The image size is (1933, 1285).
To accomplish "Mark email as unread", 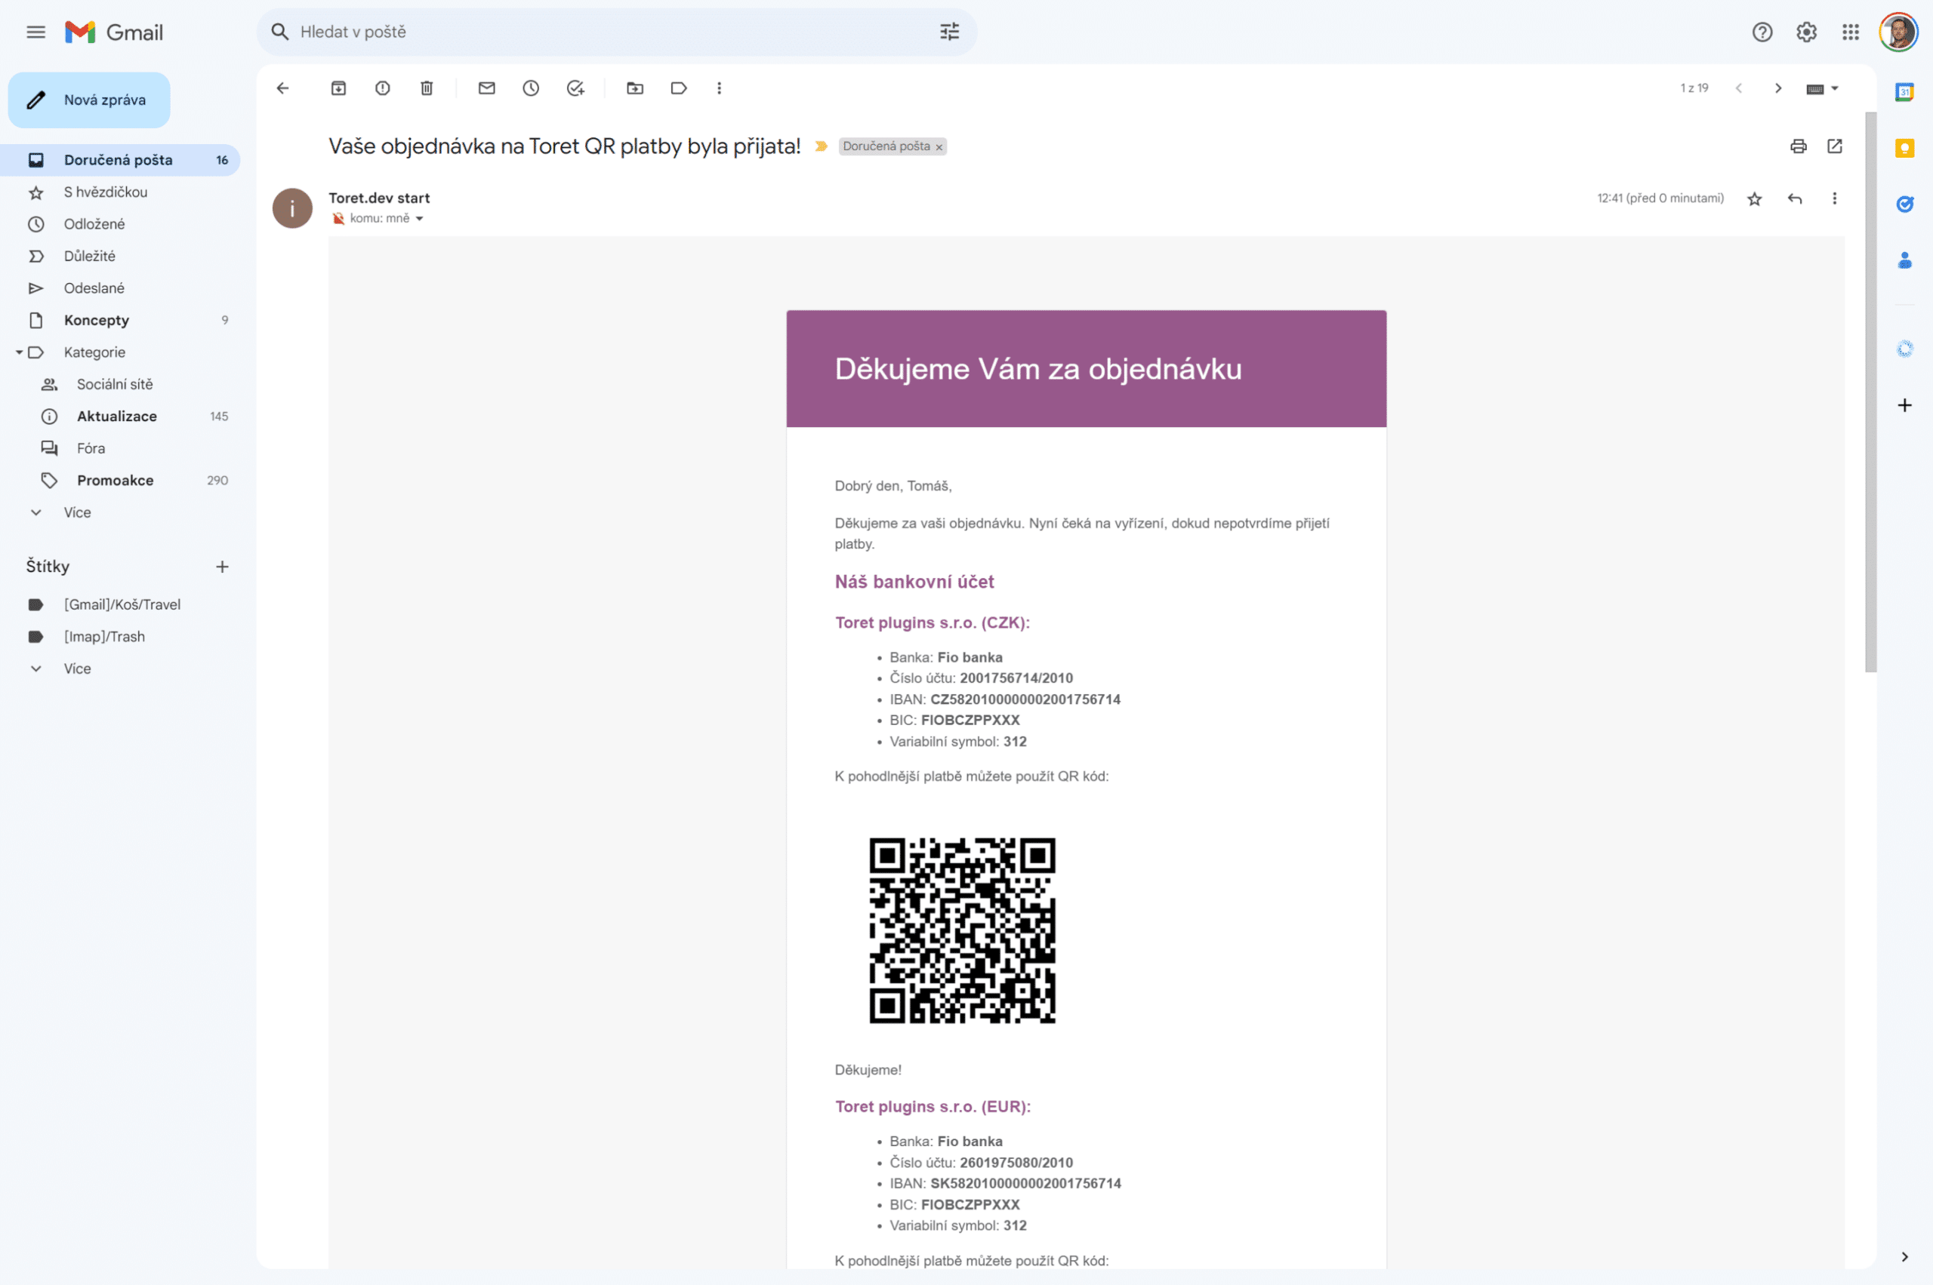I will click(x=486, y=88).
